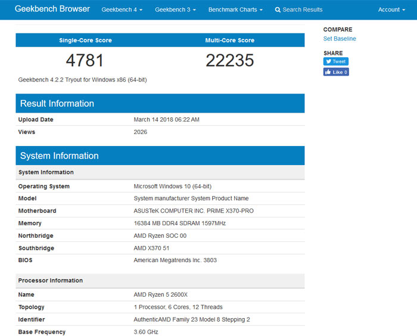The image size is (417, 336).
Task: Click System manufacturer System Product Name value
Action: tap(191, 198)
